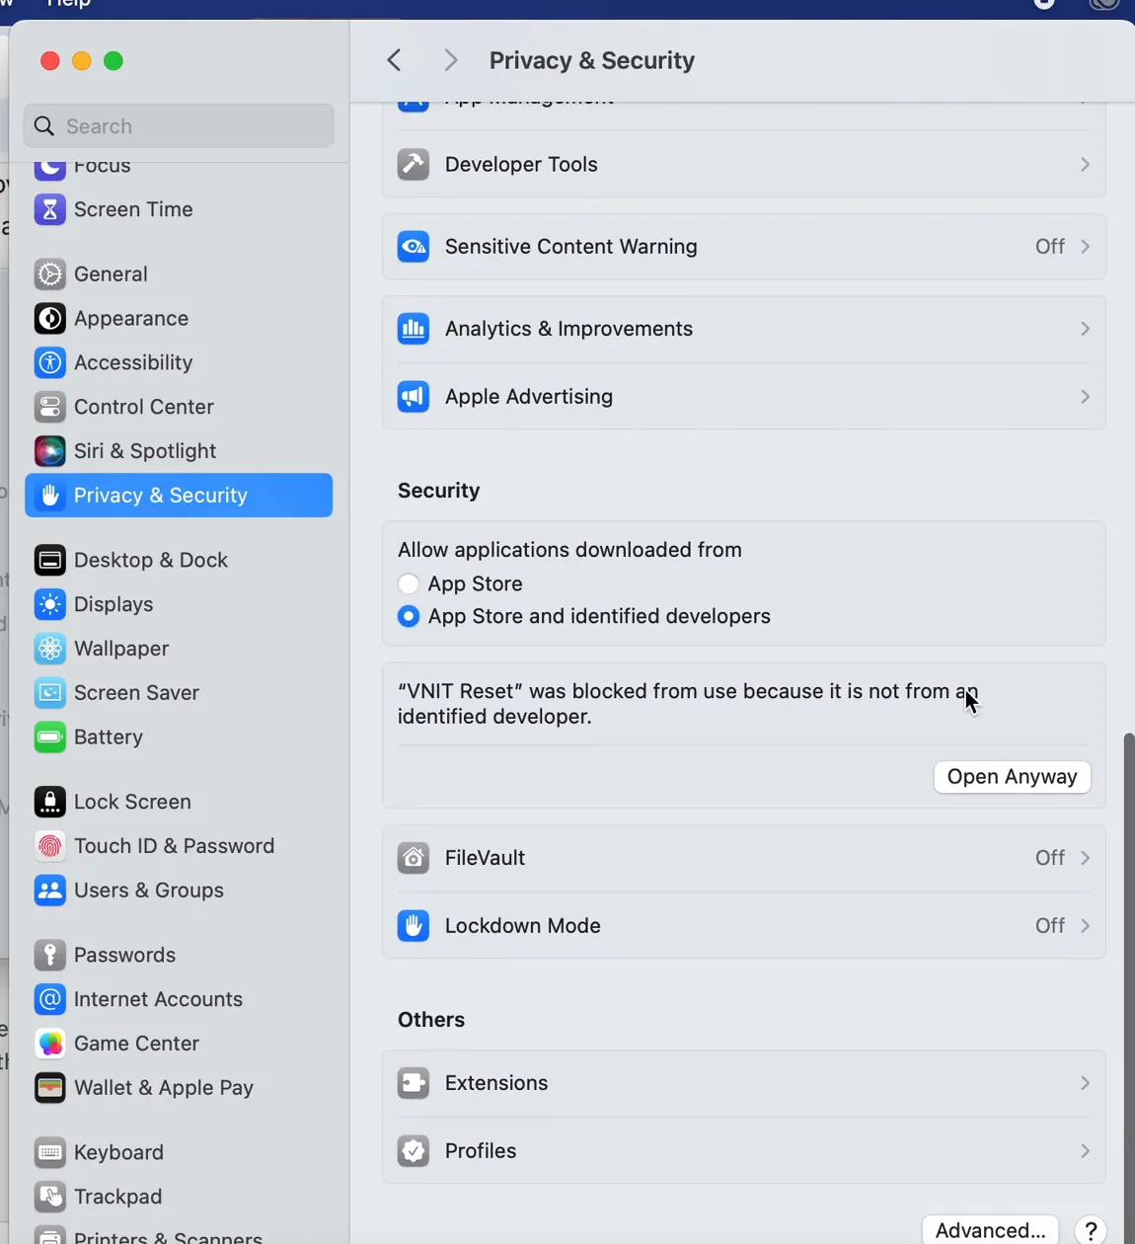The image size is (1135, 1244).
Task: Select App Store and identified developers radio
Action: [409, 616]
